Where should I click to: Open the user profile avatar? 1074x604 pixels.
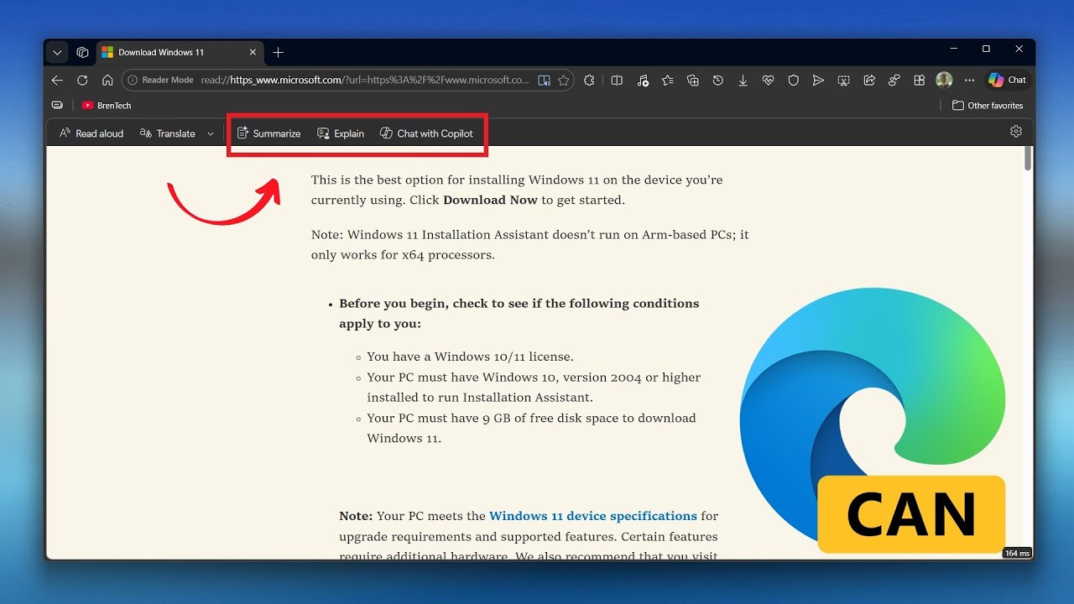(x=944, y=81)
